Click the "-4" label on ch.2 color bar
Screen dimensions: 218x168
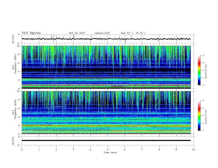click(x=203, y=108)
